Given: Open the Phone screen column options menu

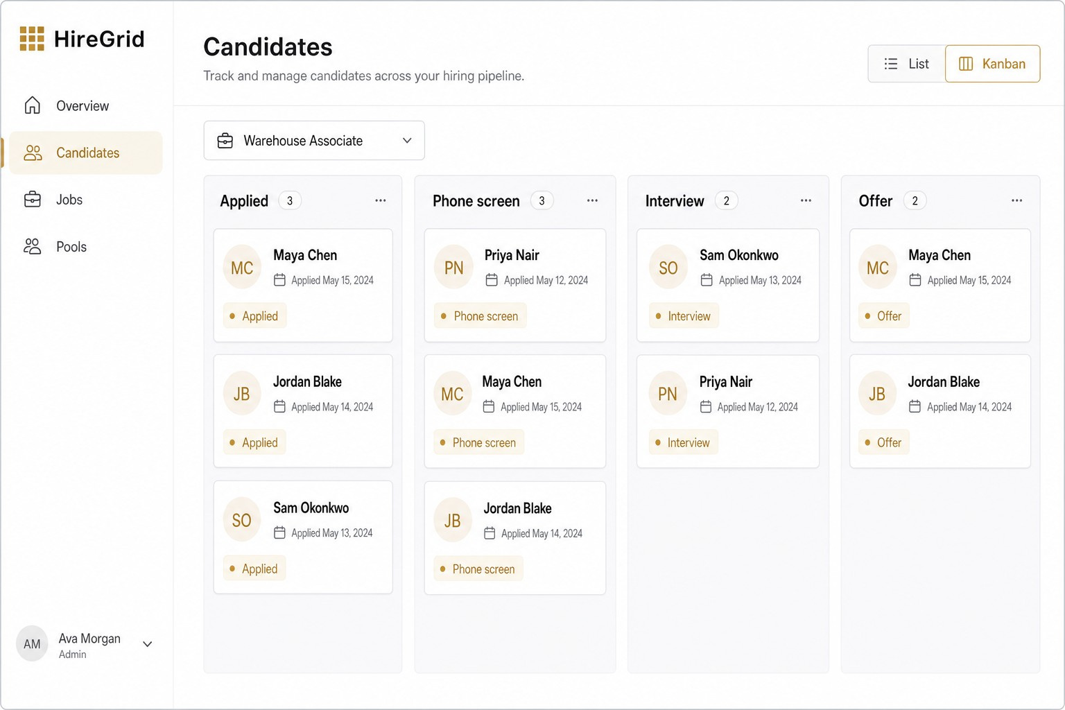Looking at the screenshot, I should (592, 200).
